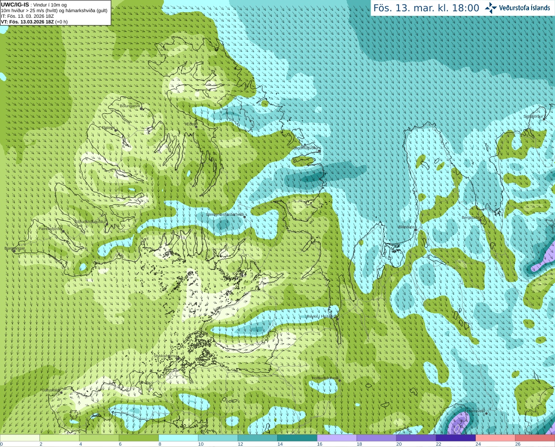Click the Veðurstofa Íslands logo
Image resolution: width=555 pixels, height=447 pixels.
518,8
